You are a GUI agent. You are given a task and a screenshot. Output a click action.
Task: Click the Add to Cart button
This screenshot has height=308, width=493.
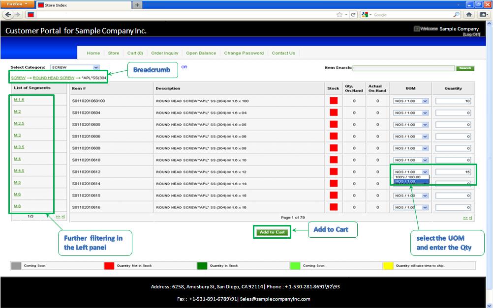click(x=272, y=232)
